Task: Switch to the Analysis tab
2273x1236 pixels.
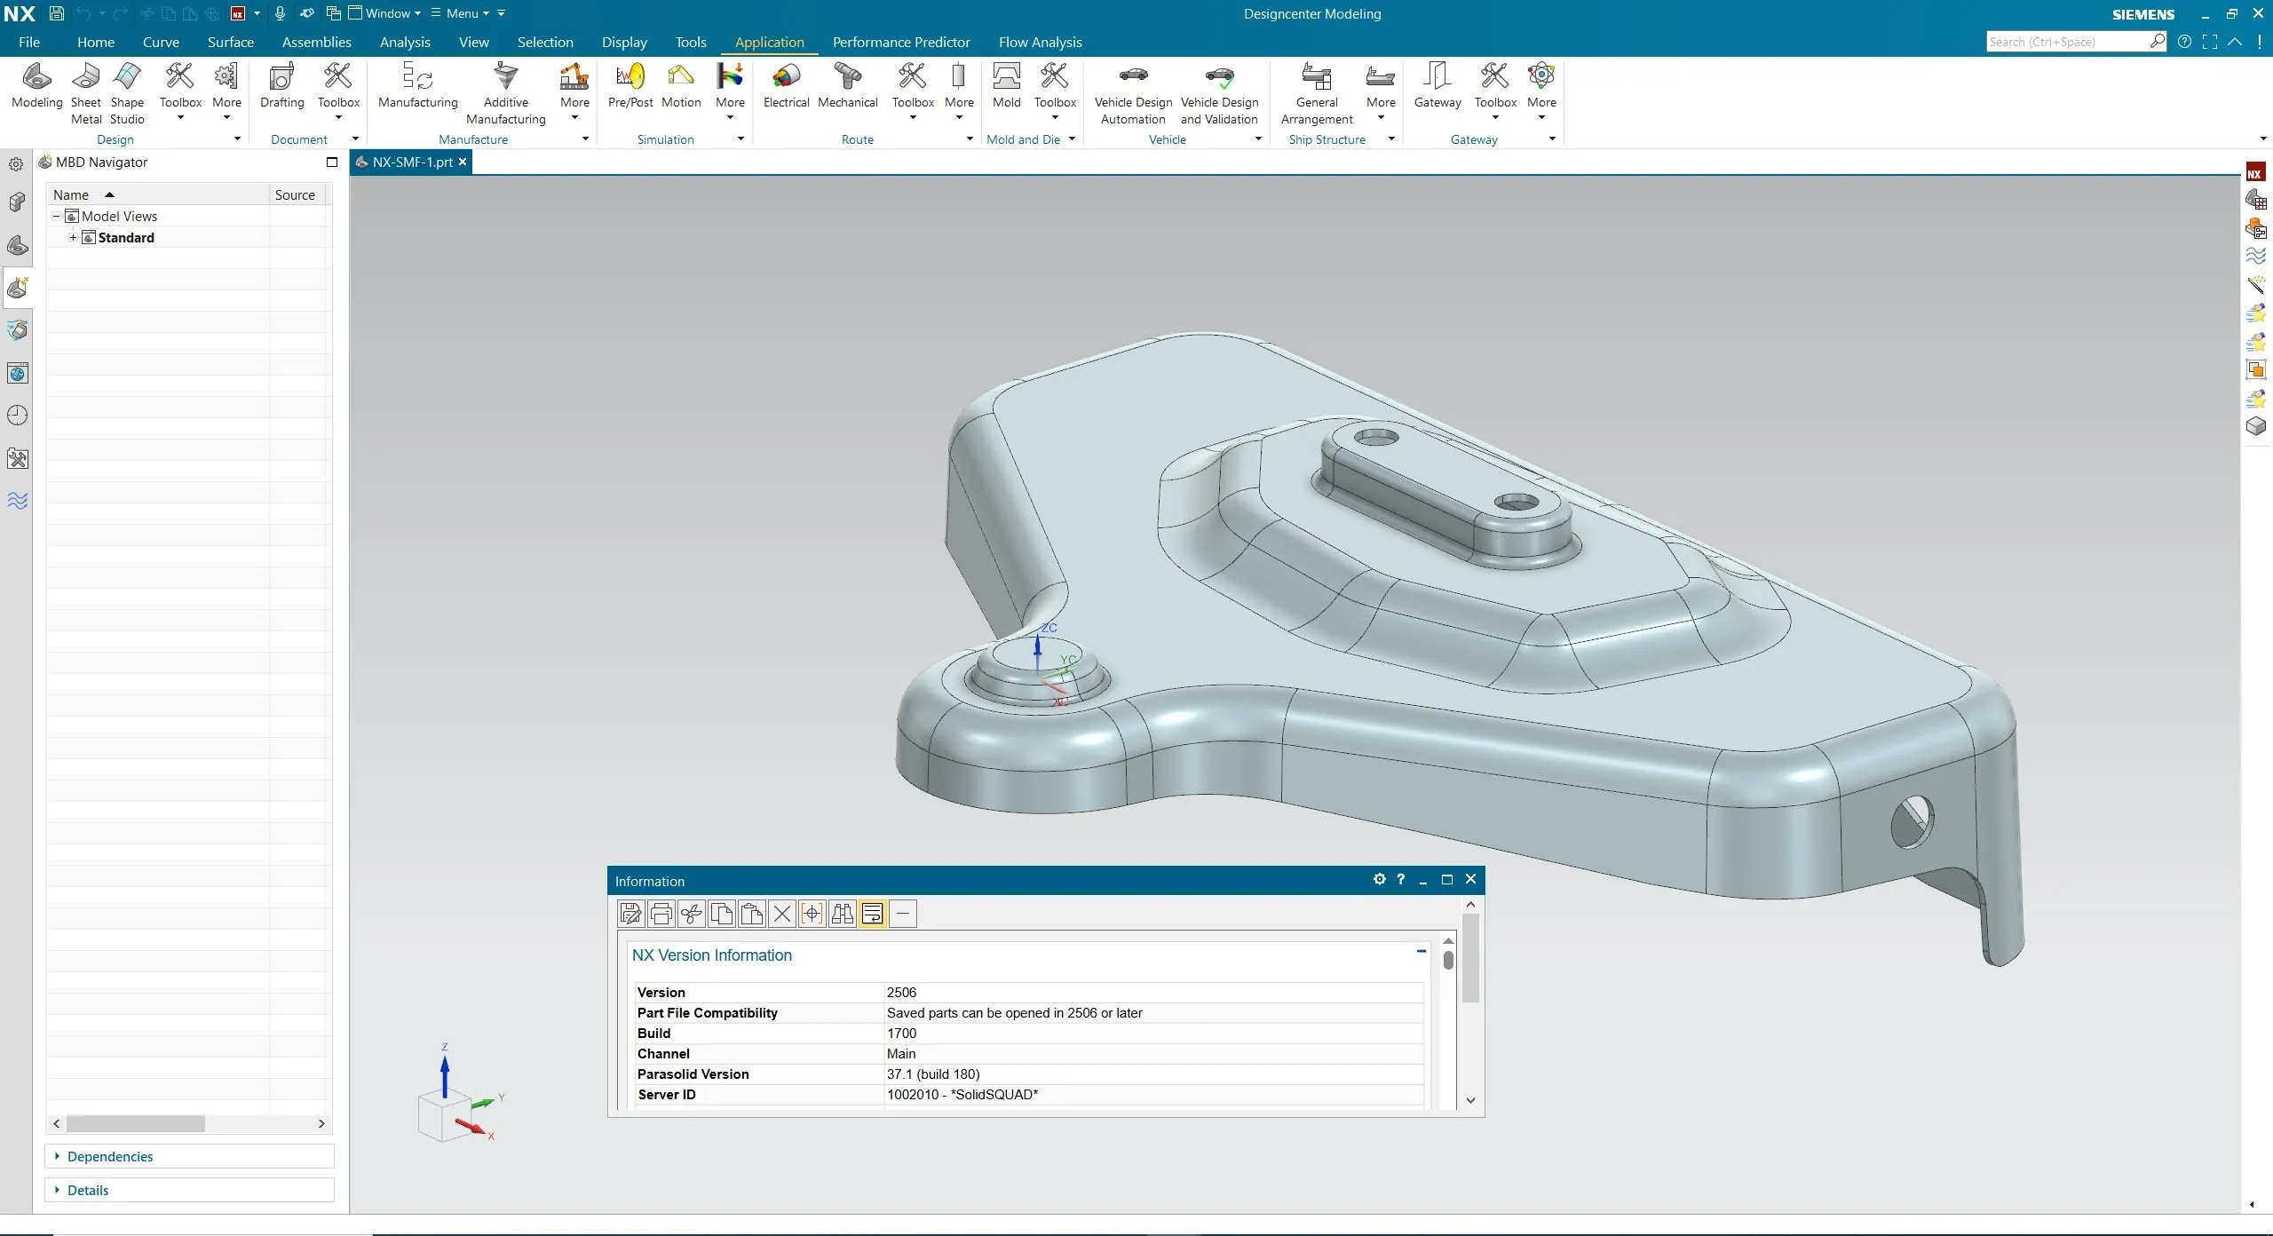Action: pos(405,42)
